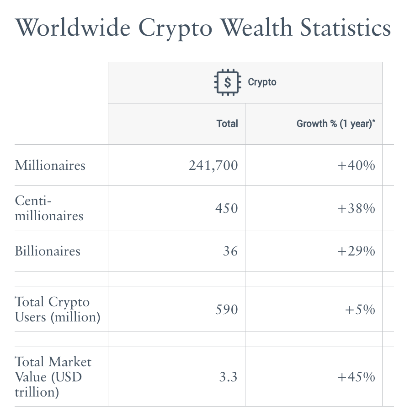Select the Billionaires row label
This screenshot has width=394, height=413.
[x=48, y=251]
